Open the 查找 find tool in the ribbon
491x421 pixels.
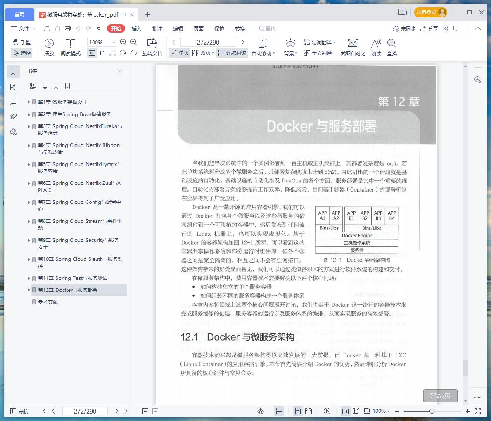coord(392,47)
